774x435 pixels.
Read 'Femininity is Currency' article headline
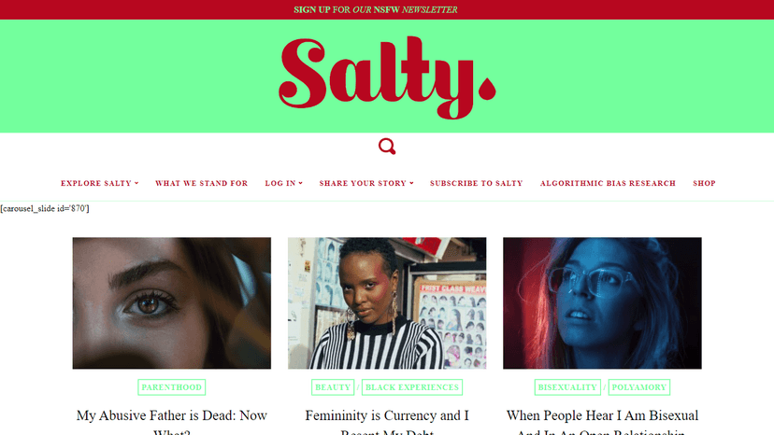(x=387, y=422)
